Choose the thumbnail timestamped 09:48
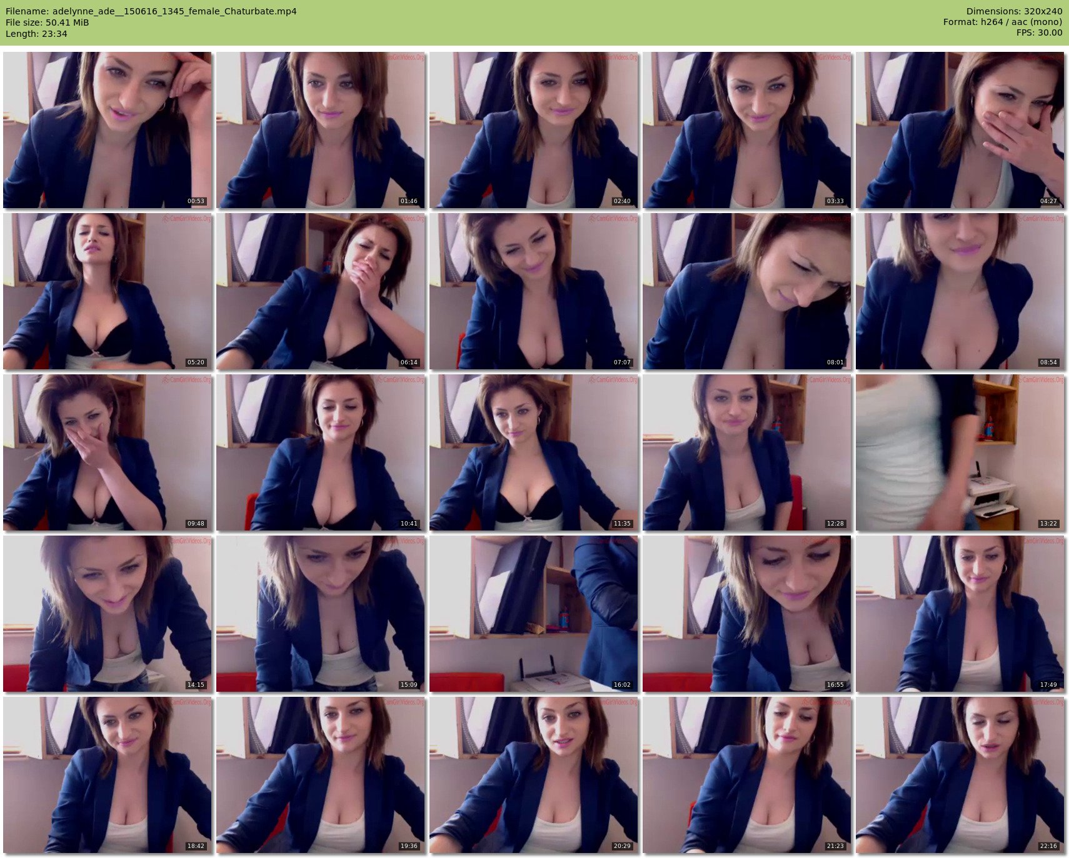1069x858 pixels. point(108,452)
